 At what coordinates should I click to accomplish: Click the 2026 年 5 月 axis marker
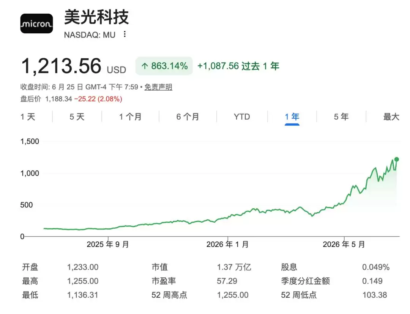click(344, 244)
